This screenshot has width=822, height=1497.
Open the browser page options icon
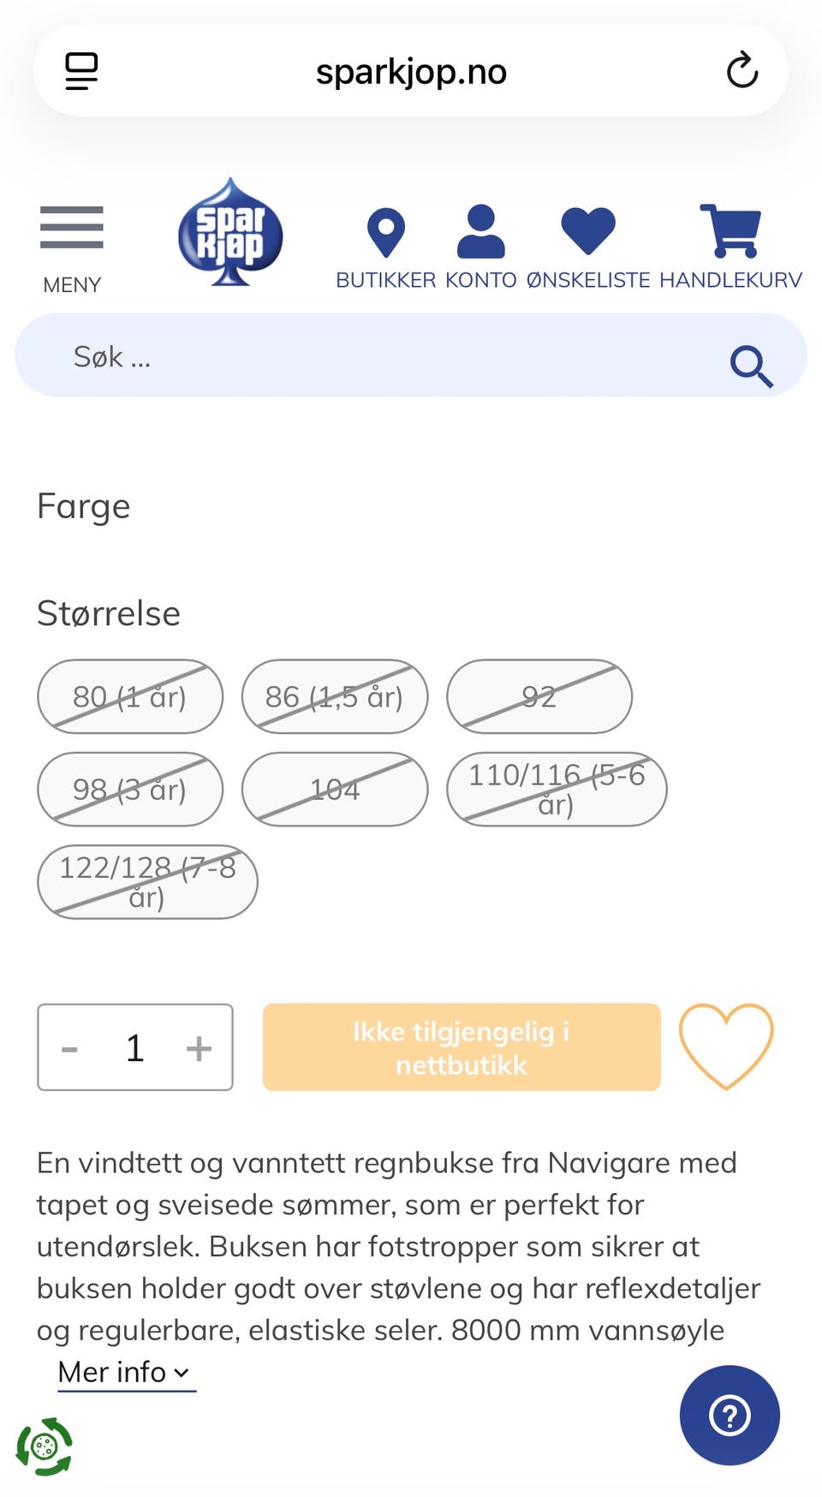click(x=82, y=71)
